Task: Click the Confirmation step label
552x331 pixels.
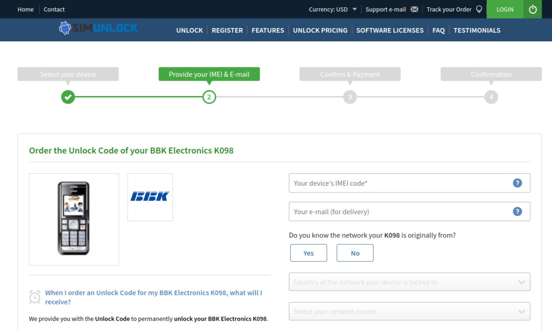Action: click(x=491, y=74)
